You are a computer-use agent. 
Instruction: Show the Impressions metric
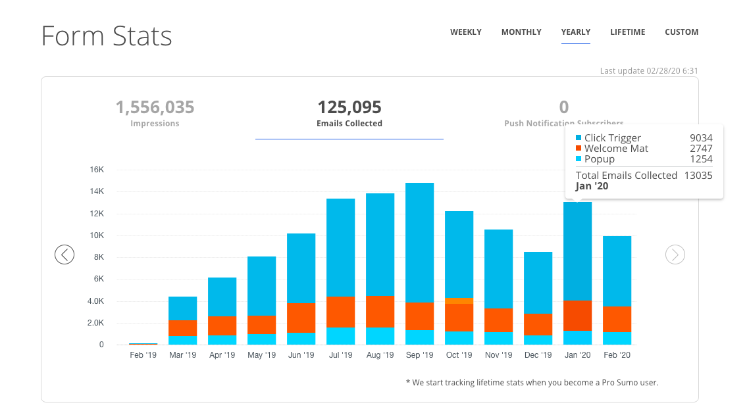click(x=155, y=112)
